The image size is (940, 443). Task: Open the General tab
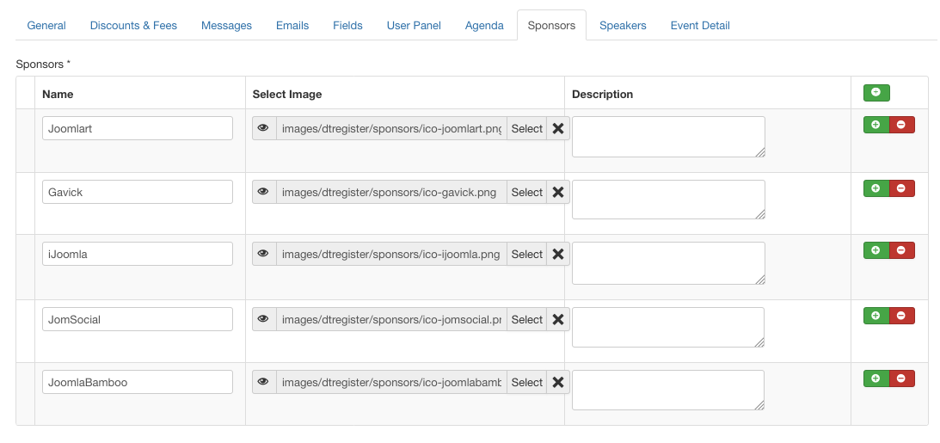(46, 25)
